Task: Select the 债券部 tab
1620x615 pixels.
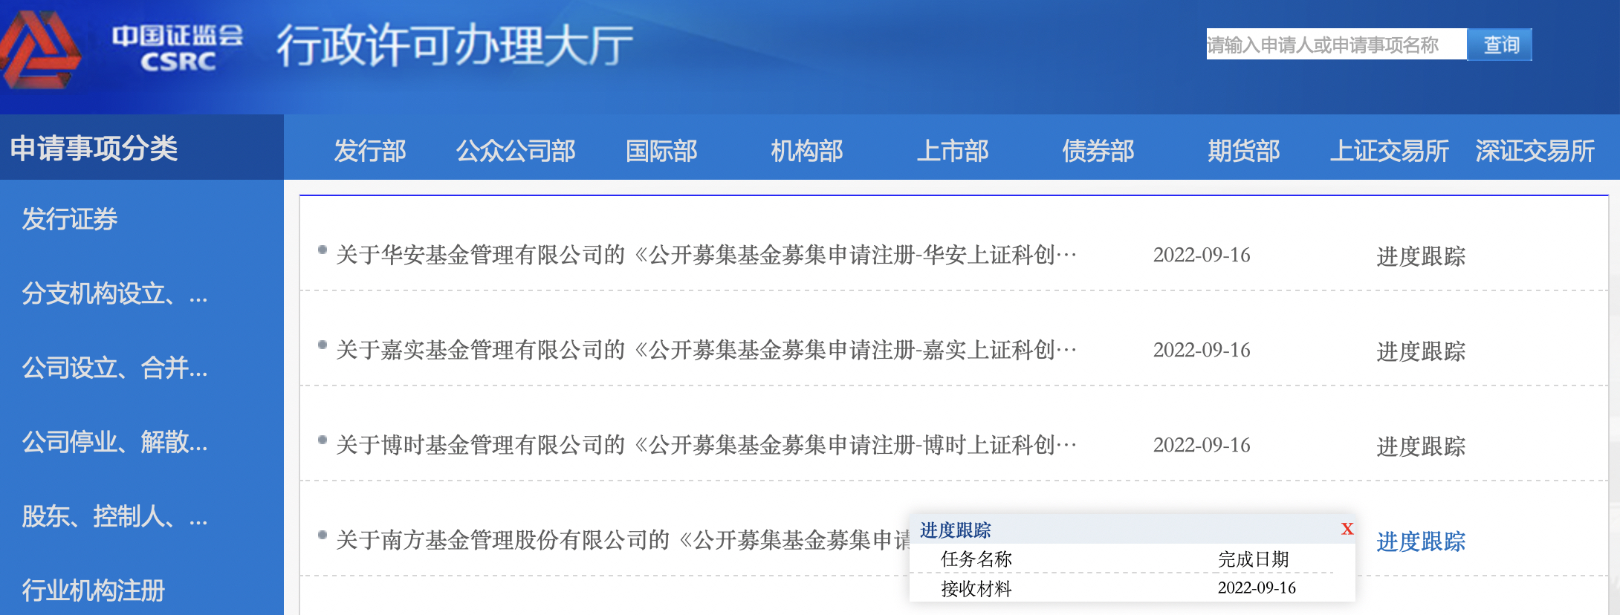Action: [1098, 151]
